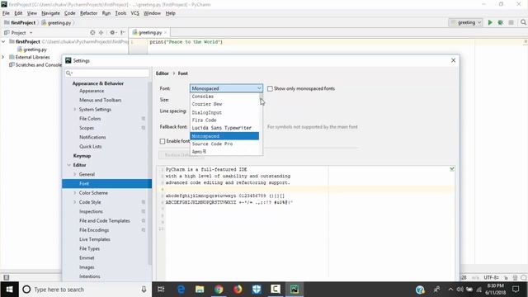Switch to PyCharm icon on taskbar

click(x=295, y=290)
